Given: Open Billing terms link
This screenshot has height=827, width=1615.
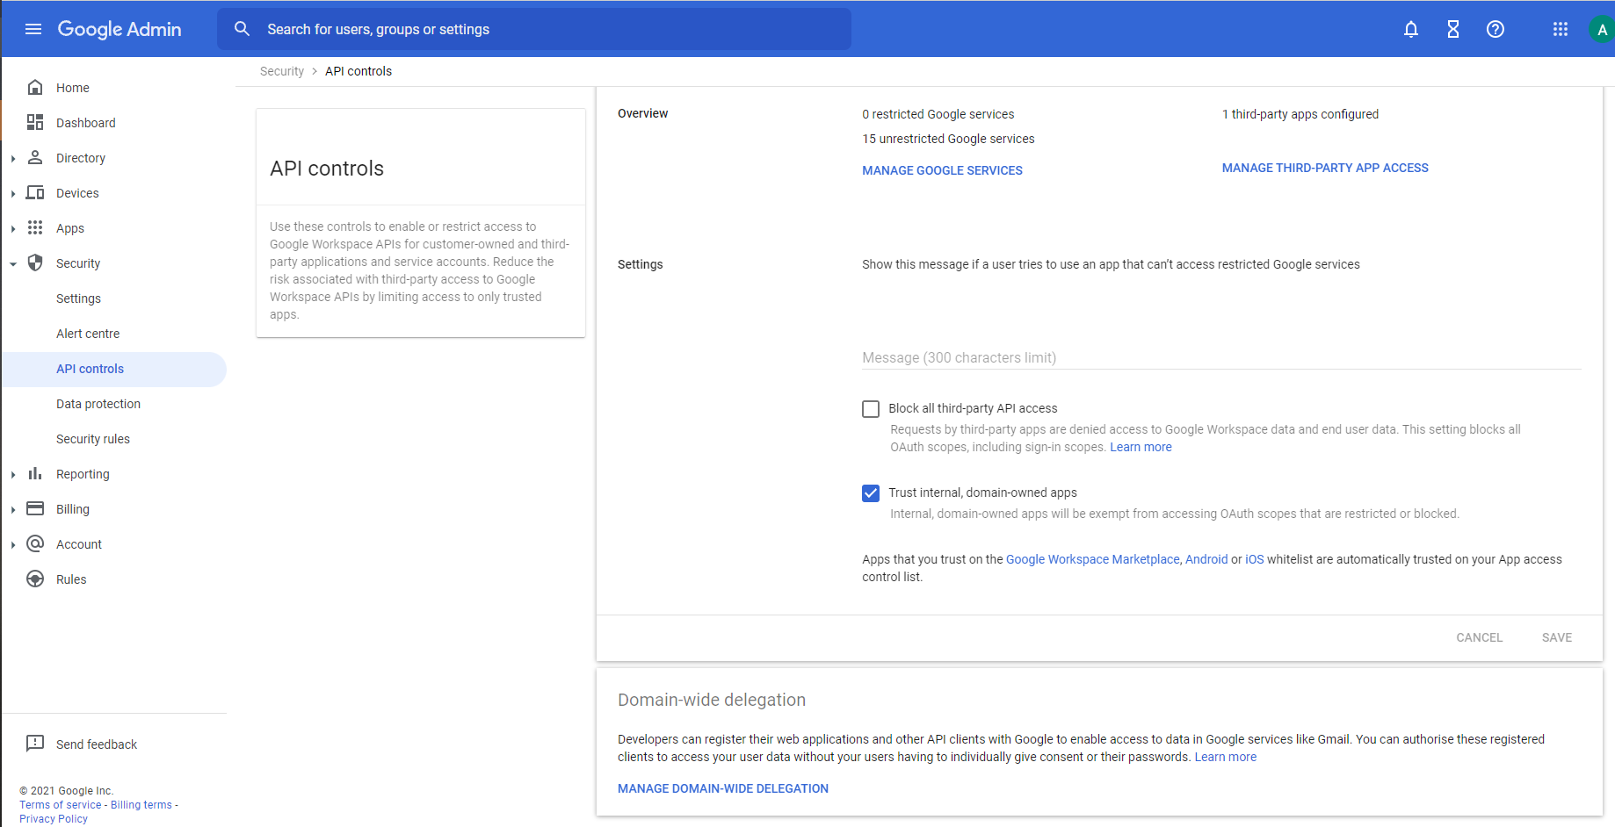Looking at the screenshot, I should tap(141, 805).
